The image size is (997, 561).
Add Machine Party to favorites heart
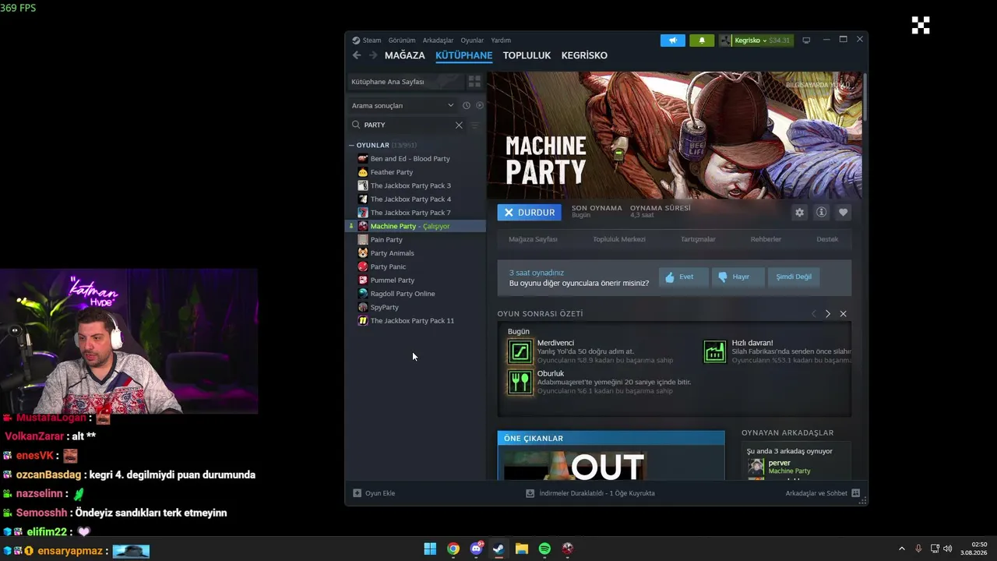[x=843, y=212]
